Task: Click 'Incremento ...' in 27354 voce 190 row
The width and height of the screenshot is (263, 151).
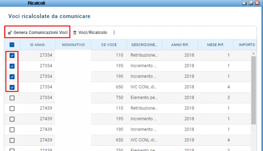Action: pyautogui.click(x=144, y=76)
